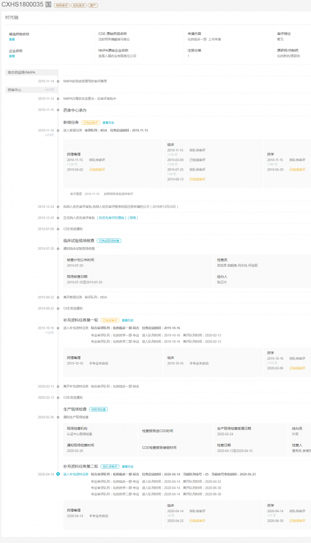Click the 2018-12-29 timeline dot
Viewport: 311px width, 543px height.
pos(58,218)
